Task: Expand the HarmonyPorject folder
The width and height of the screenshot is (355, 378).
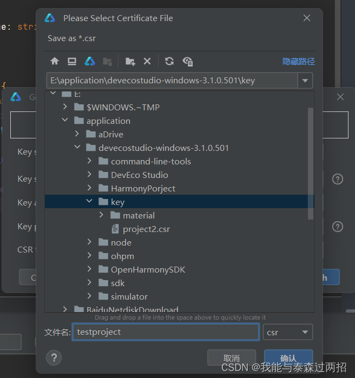Action: (x=89, y=188)
